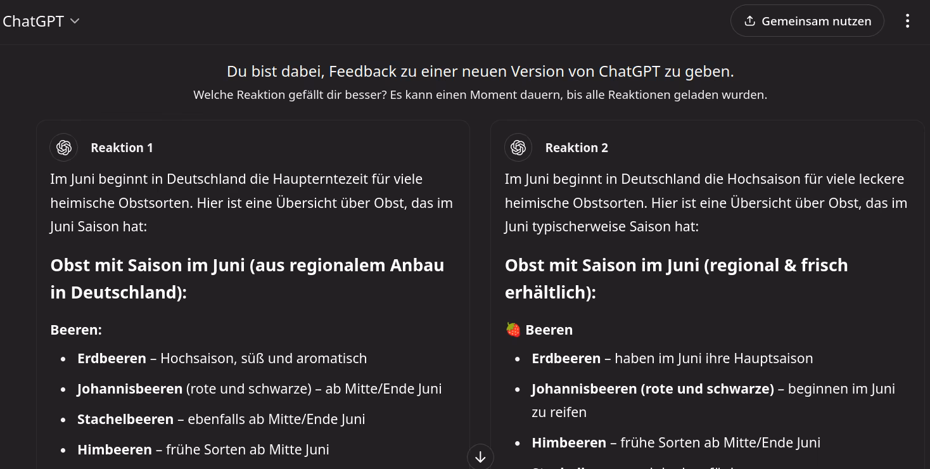Select the Reaktion 1 label
Viewport: 930px width, 469px height.
(122, 148)
